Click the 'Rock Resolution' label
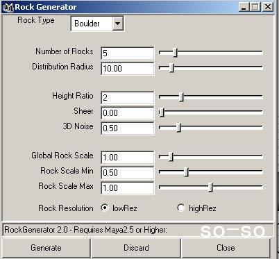Screen dimensions: 279x259 click(x=66, y=208)
